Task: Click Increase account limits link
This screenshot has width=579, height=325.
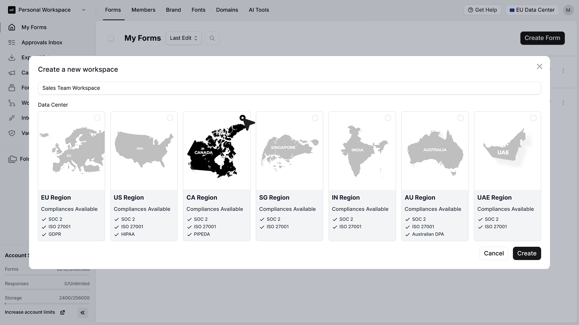Action: (x=30, y=312)
